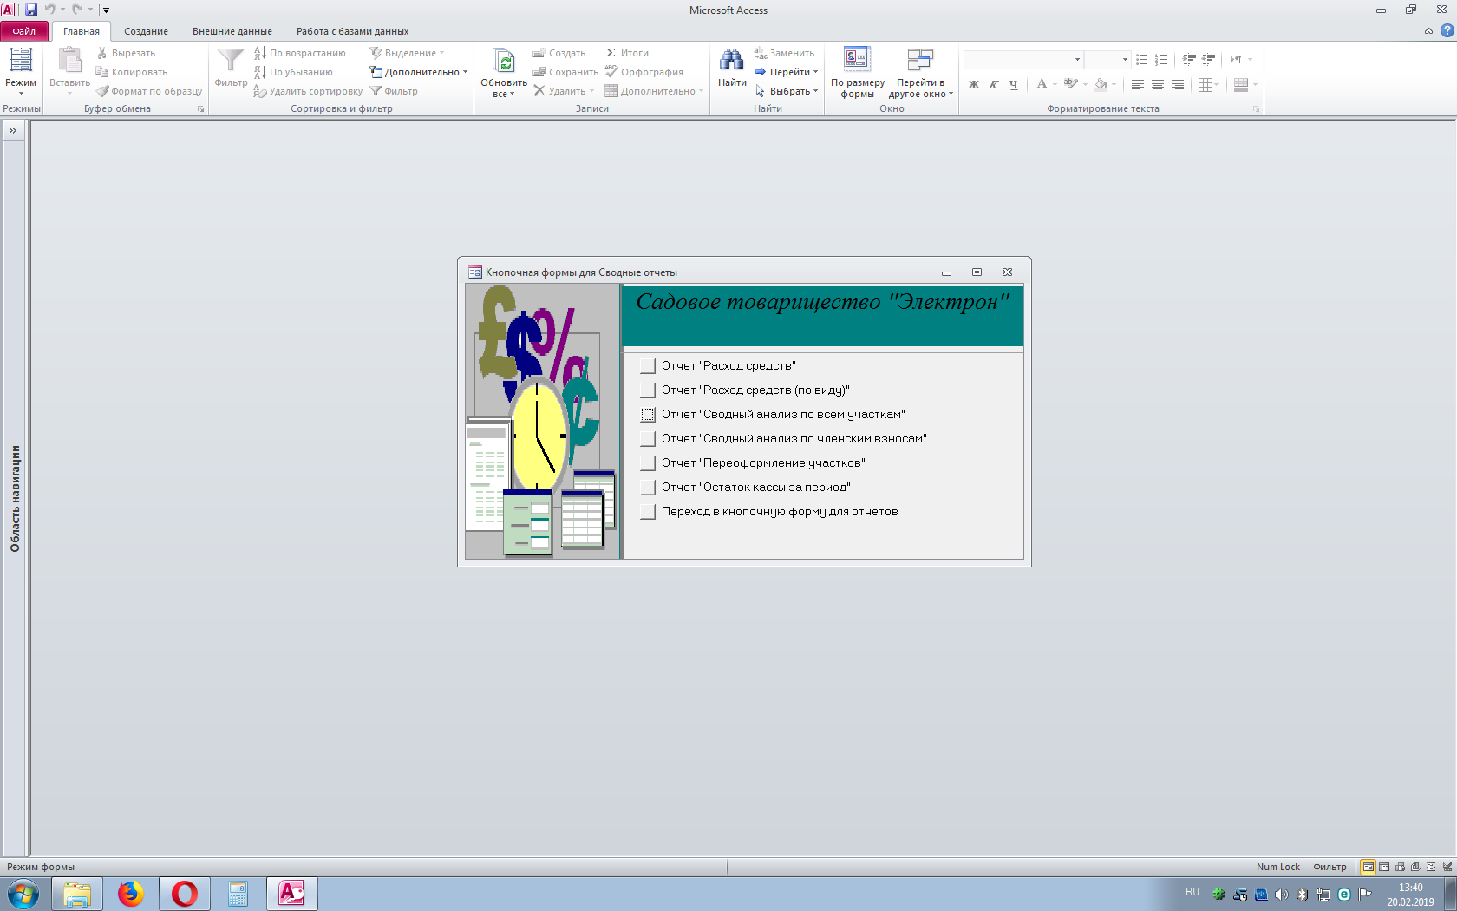
Task: Save using the Quick Access floppy icon
Action: click(x=31, y=10)
